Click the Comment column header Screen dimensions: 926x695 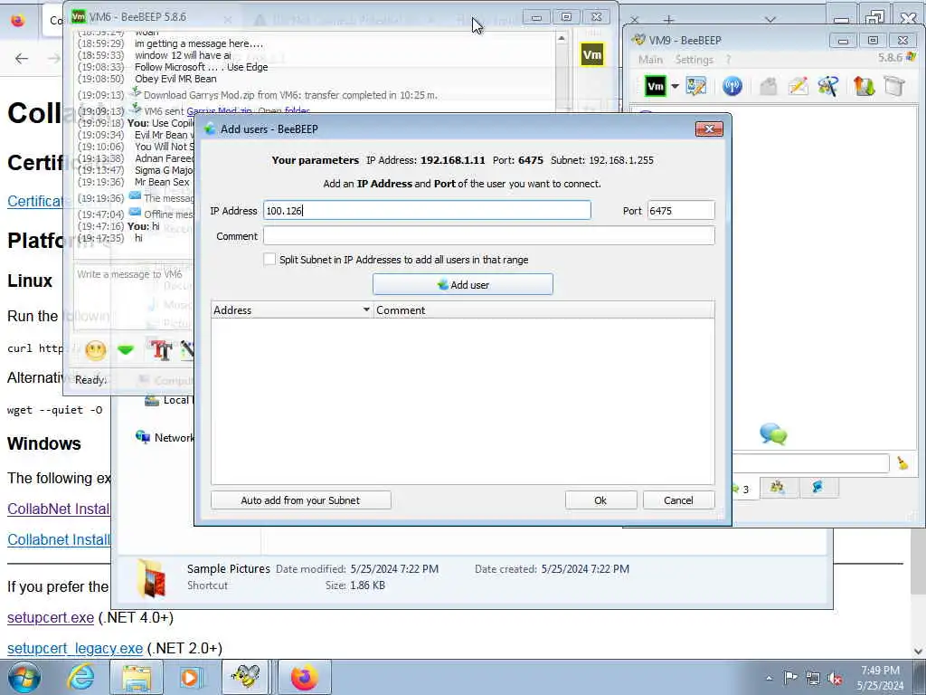click(x=543, y=309)
